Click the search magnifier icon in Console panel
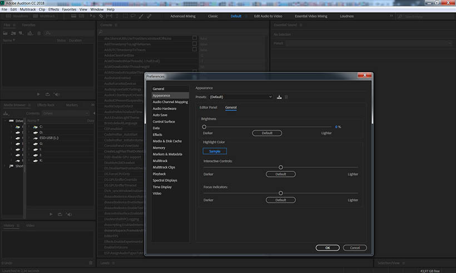 [x=101, y=32]
